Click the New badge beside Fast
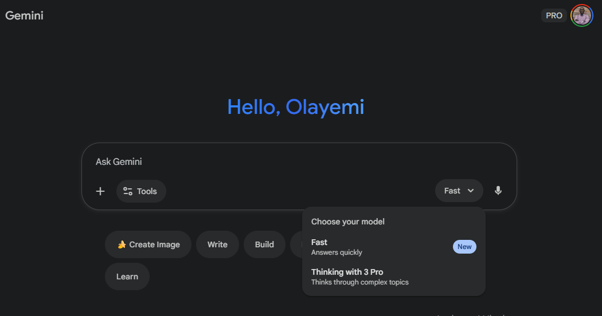The width and height of the screenshot is (602, 316). 464,247
